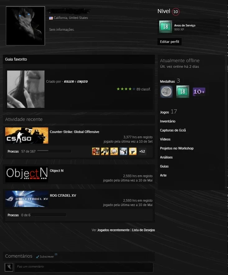Open the green 18 years medal
This screenshot has height=275, width=228.
tap(183, 92)
